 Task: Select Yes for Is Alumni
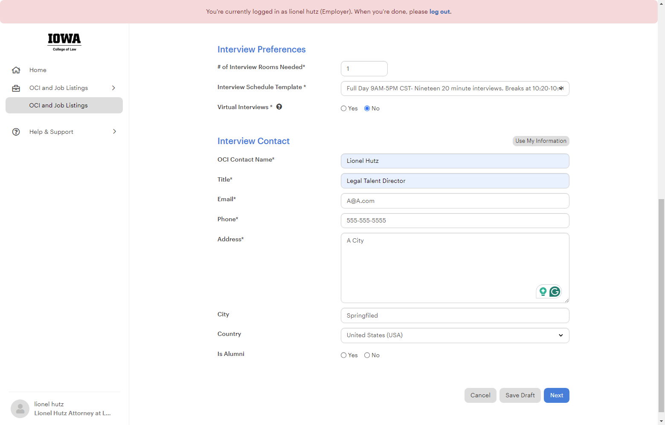(x=343, y=356)
